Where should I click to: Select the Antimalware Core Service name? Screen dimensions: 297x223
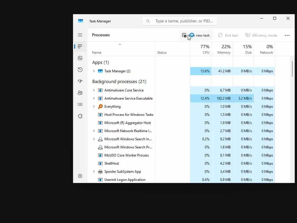tap(124, 90)
